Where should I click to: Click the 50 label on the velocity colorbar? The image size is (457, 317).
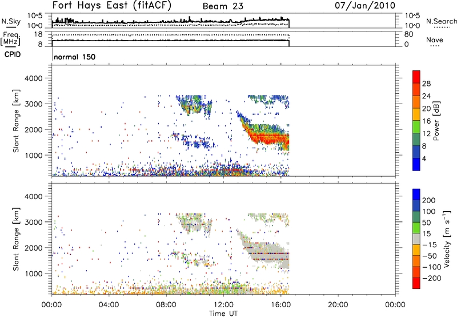[426, 223]
